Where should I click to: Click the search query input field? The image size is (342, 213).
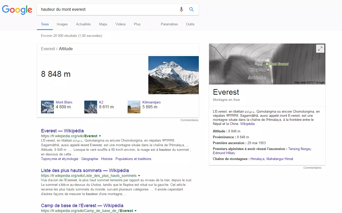(108, 9)
